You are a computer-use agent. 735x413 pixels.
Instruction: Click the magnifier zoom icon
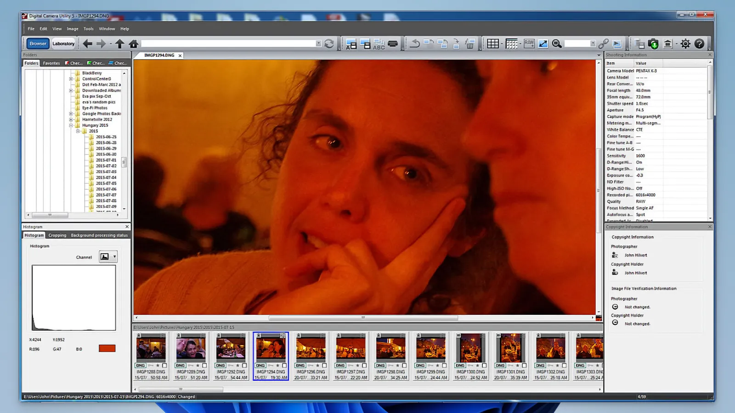557,44
